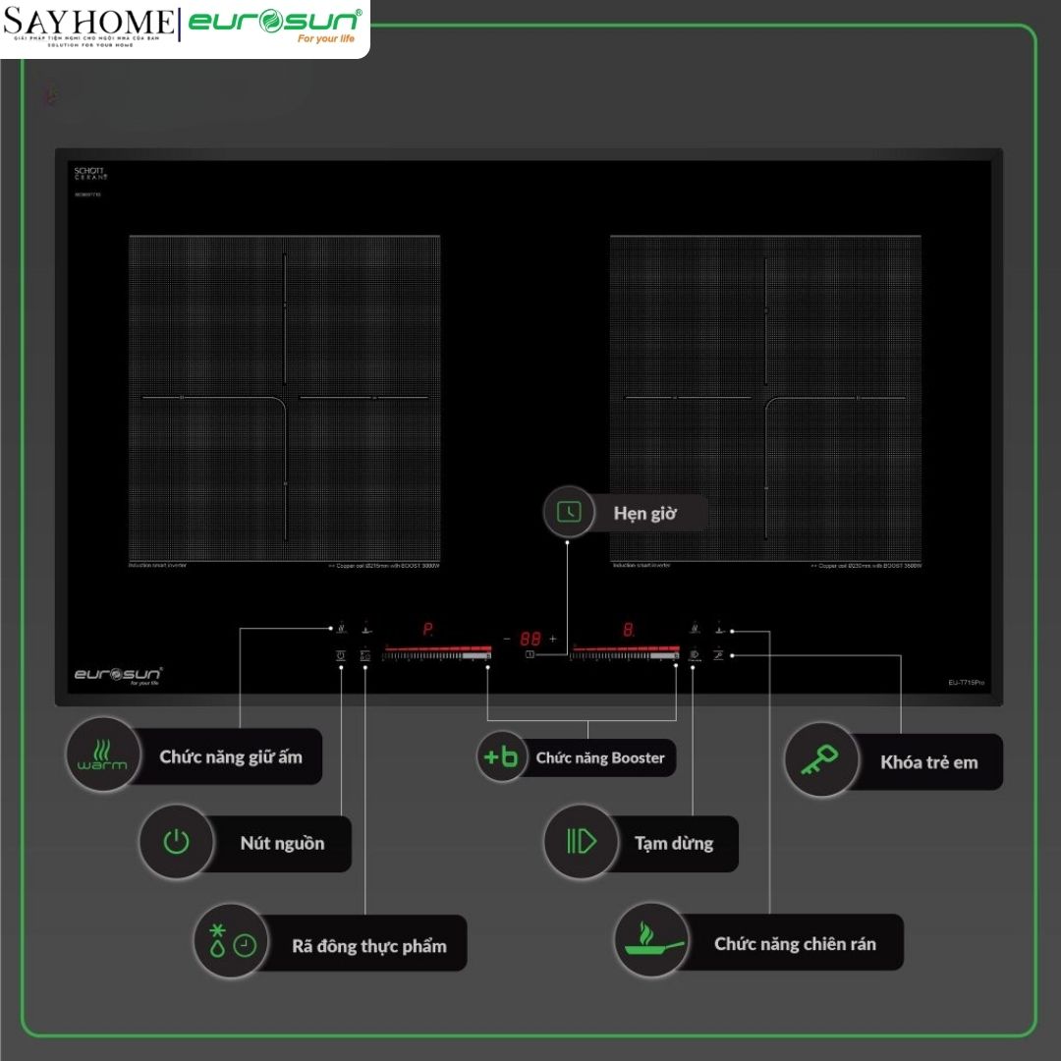Click the pause Tạm dừng icon

point(582,842)
